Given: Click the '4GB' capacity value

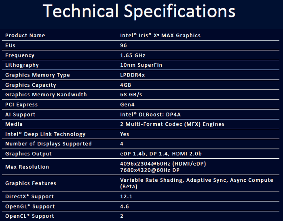Looking at the screenshot, I should tap(126, 85).
